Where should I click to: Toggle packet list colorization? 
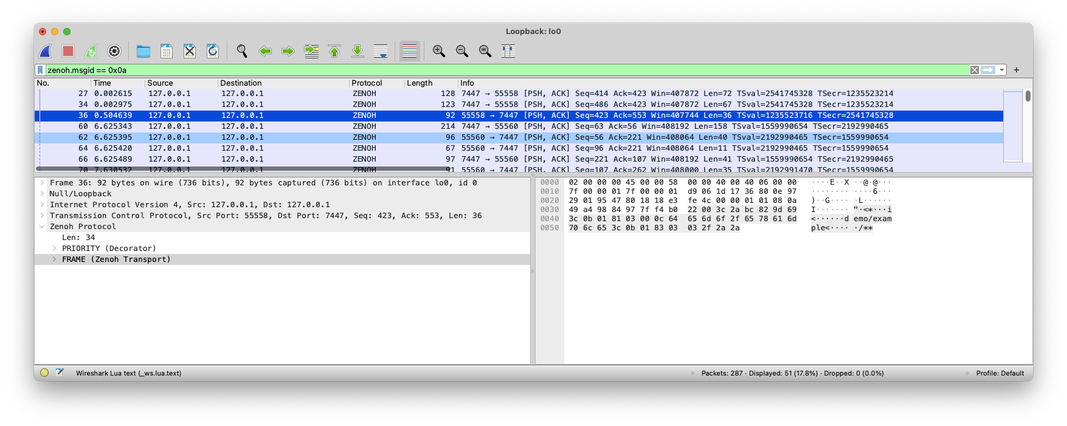click(410, 51)
